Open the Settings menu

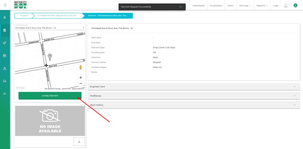click(245, 6)
